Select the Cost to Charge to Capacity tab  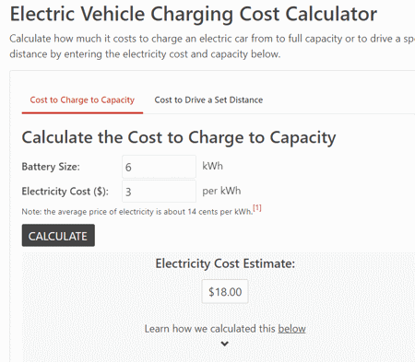tap(82, 100)
